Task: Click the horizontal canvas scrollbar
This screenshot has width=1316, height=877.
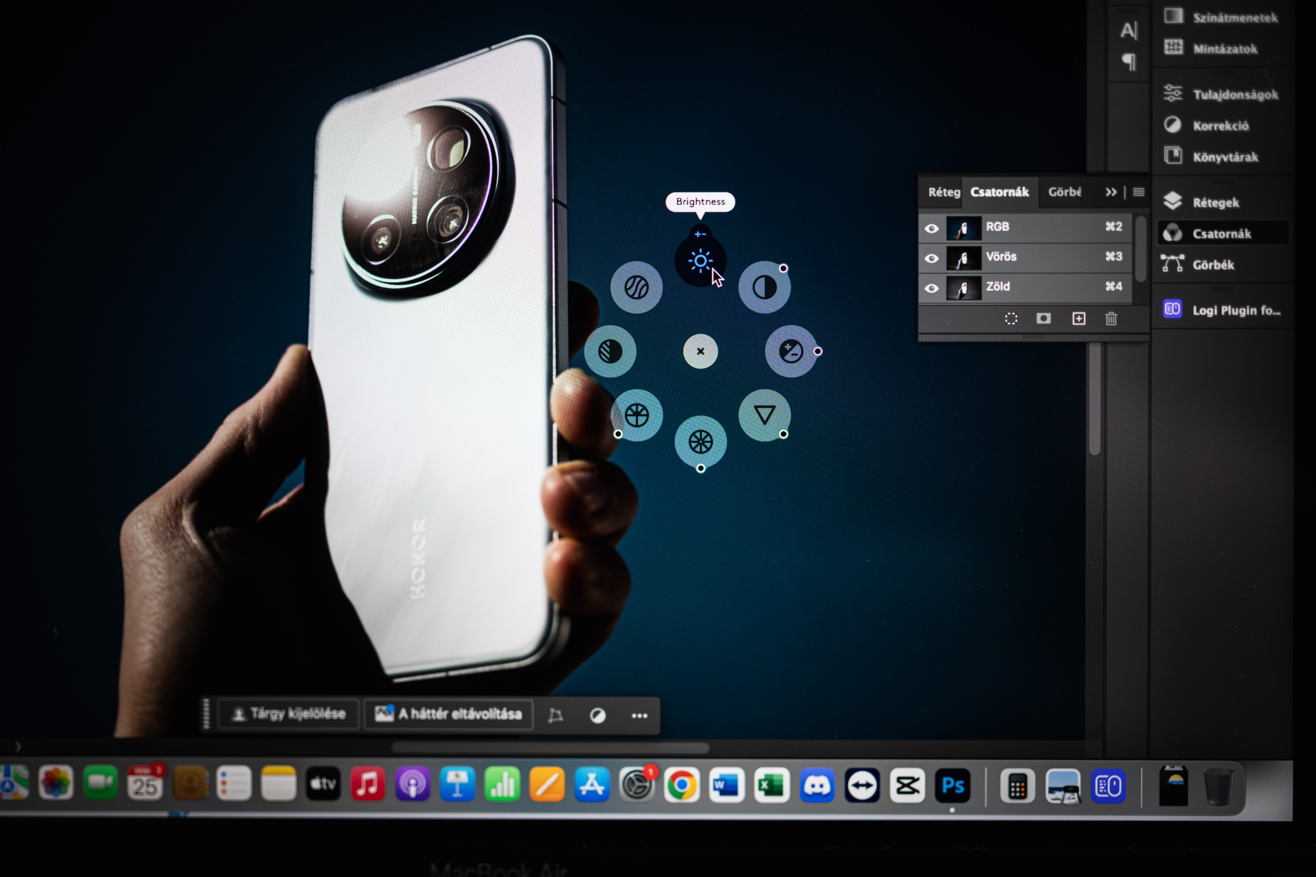Action: (550, 748)
